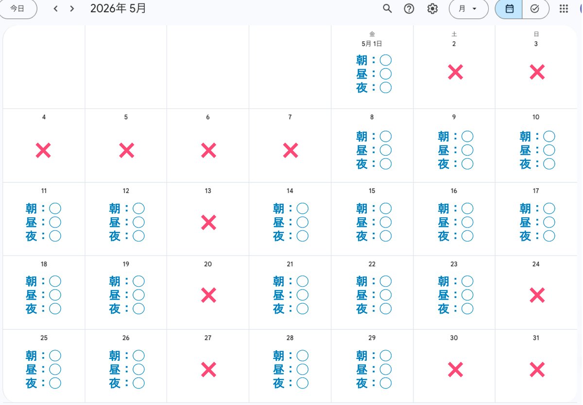583x405 pixels.
Task: Open the red X event on day 7
Action: (x=290, y=150)
